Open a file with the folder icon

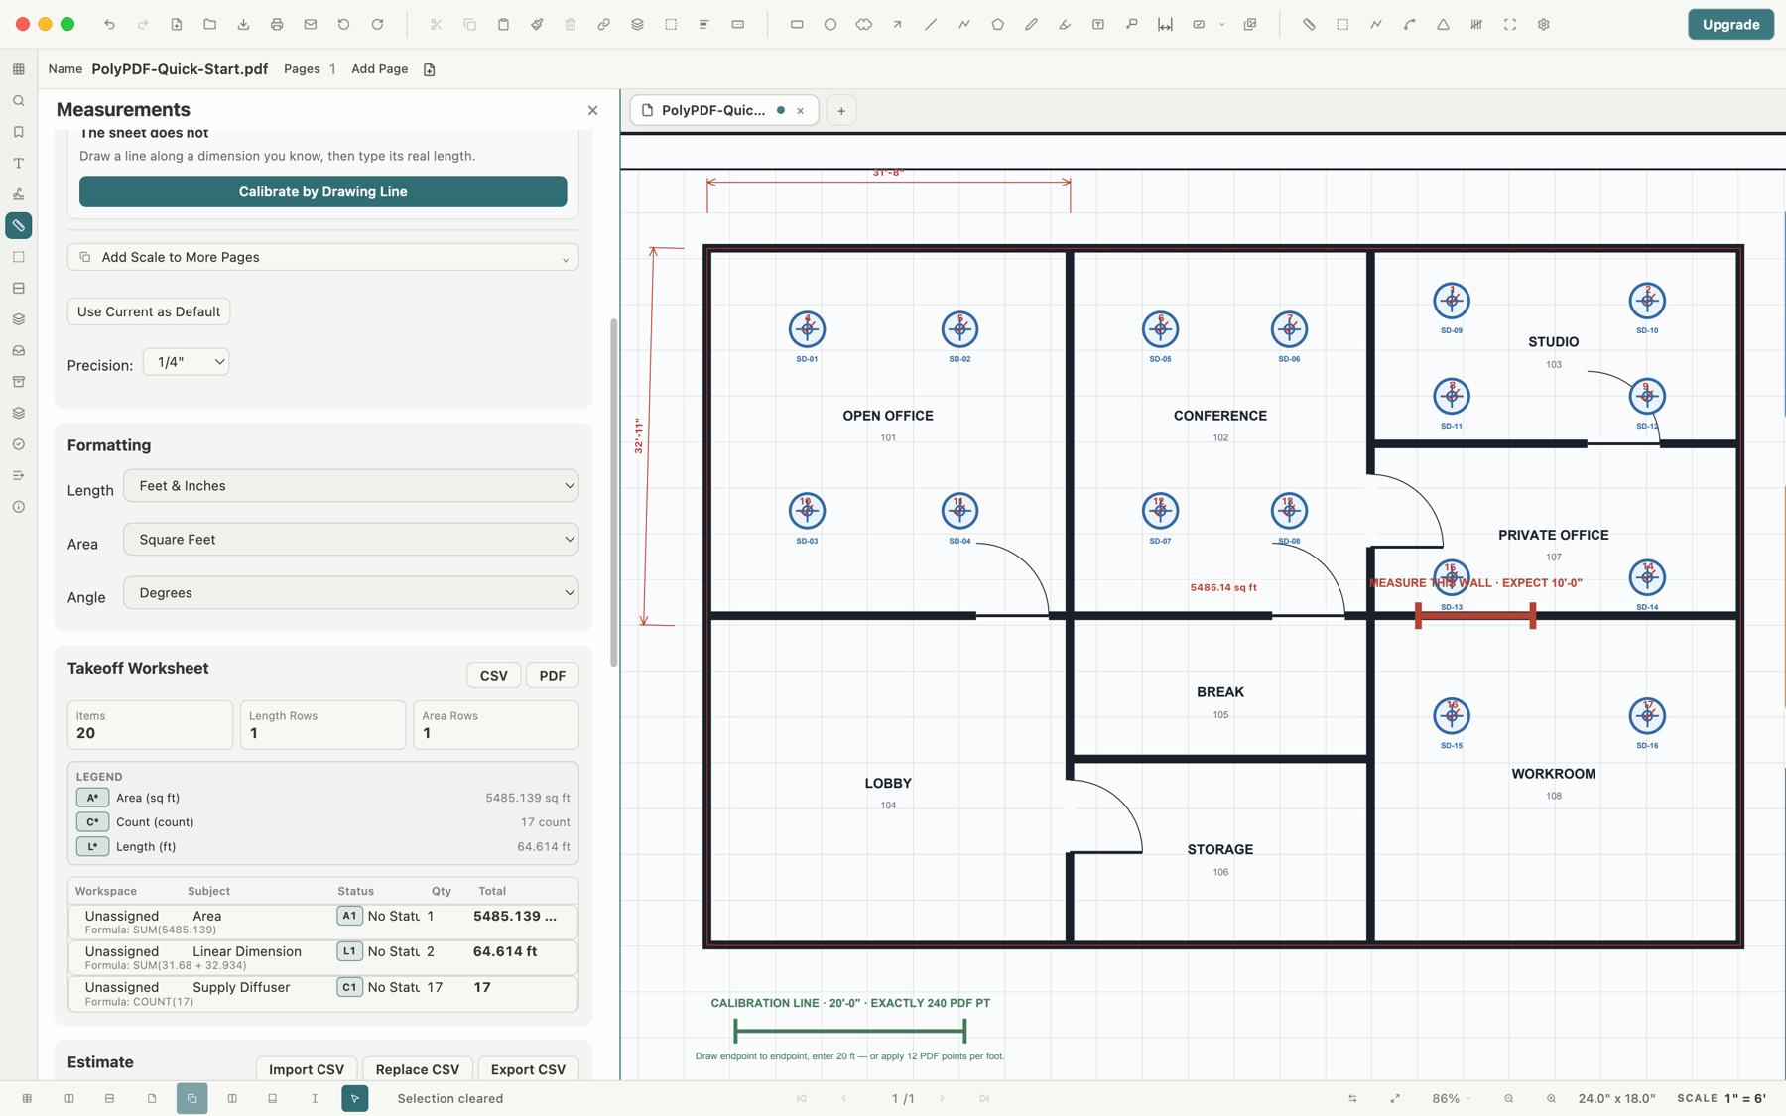click(x=209, y=24)
